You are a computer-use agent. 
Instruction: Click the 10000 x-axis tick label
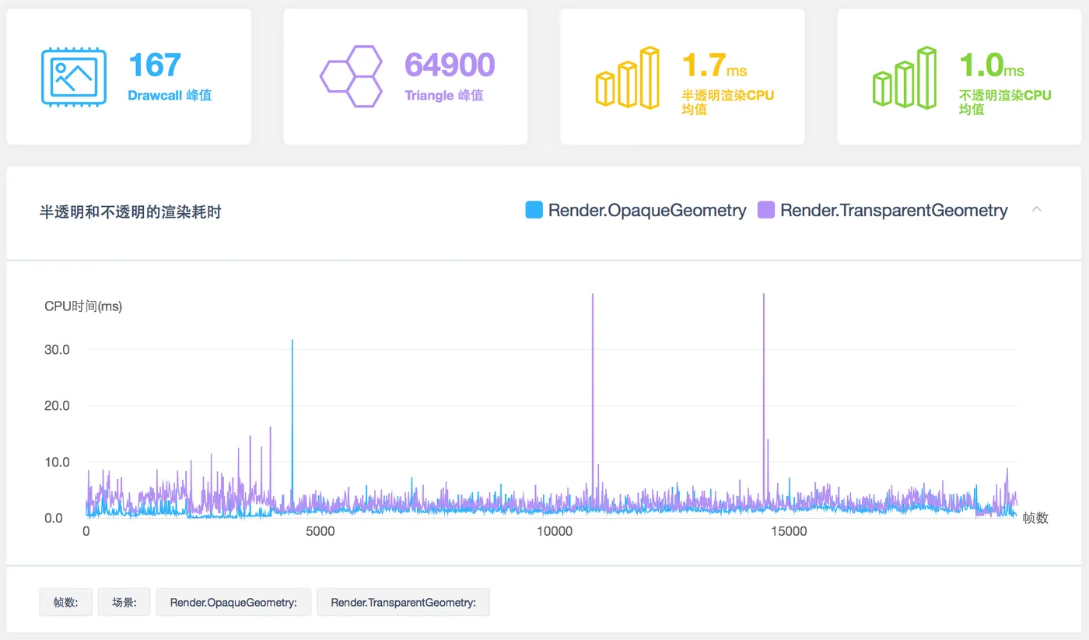click(x=555, y=532)
